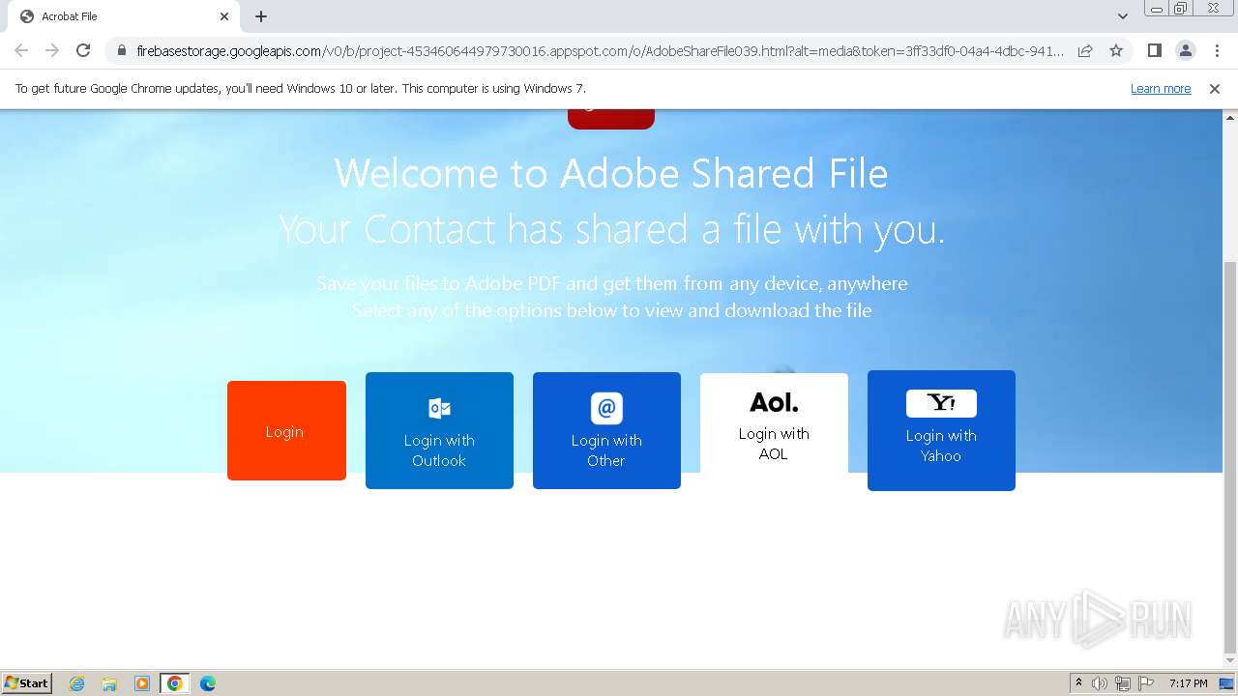The image size is (1238, 696).
Task: Expand the tab search dropdown
Action: (x=1123, y=16)
